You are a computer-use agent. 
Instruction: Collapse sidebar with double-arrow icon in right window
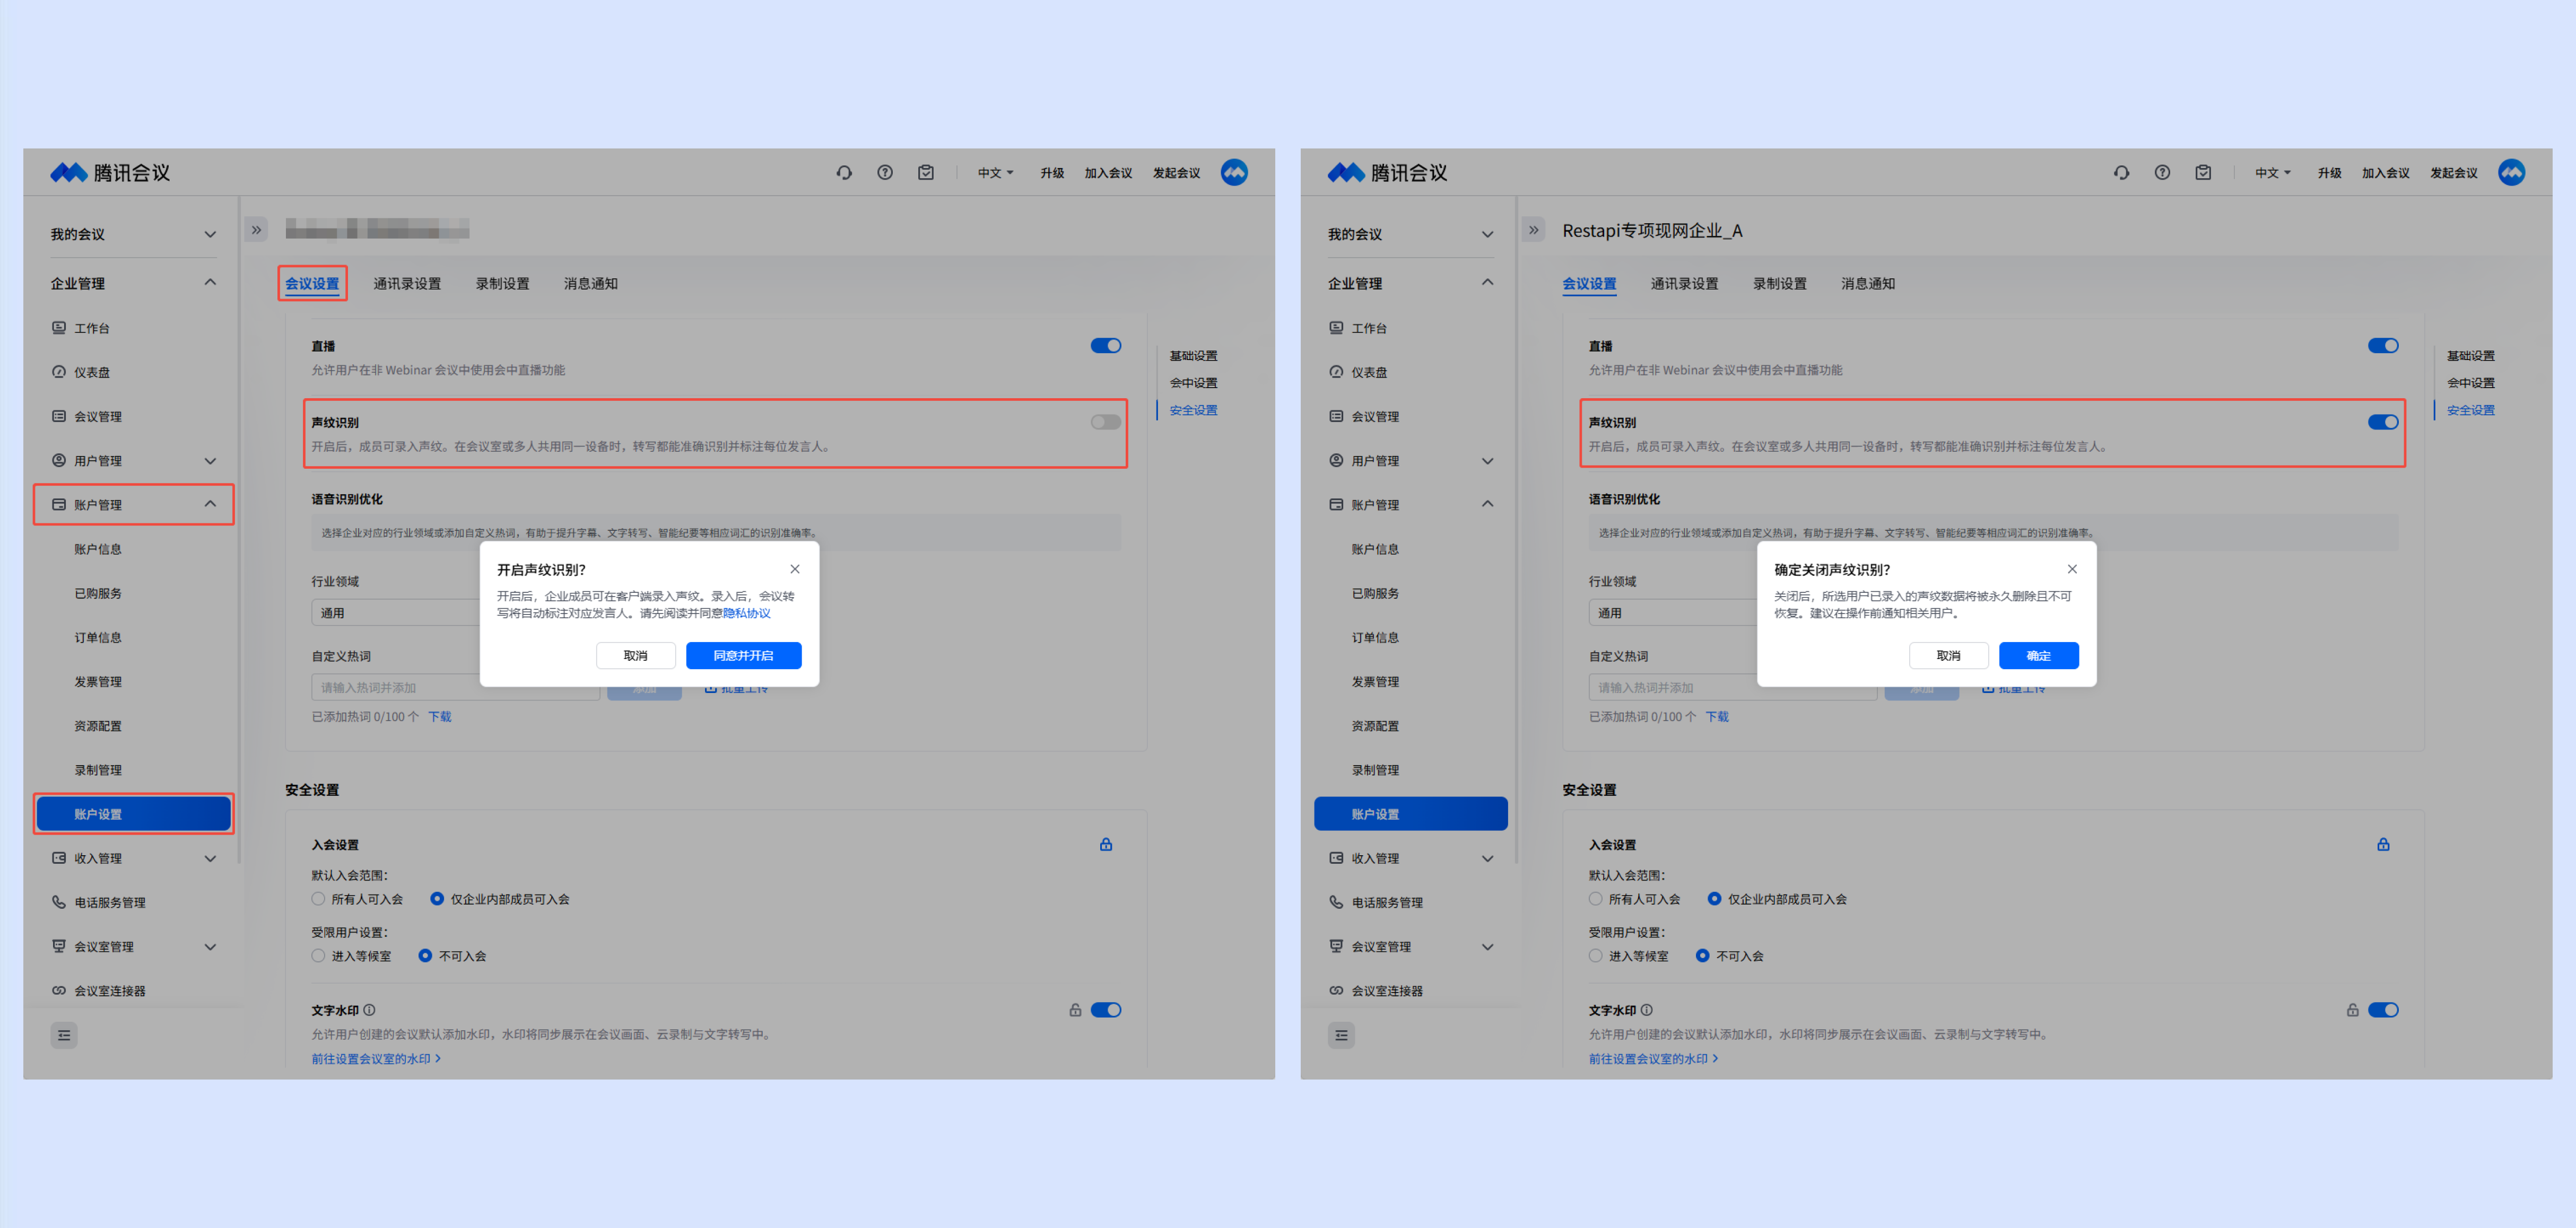tap(1534, 230)
